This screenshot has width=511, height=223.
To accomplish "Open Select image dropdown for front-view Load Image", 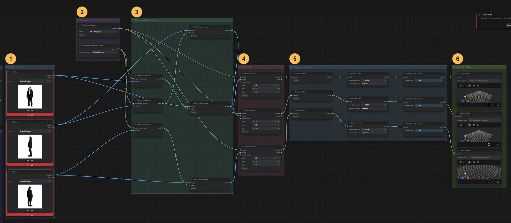I will 33,81.
